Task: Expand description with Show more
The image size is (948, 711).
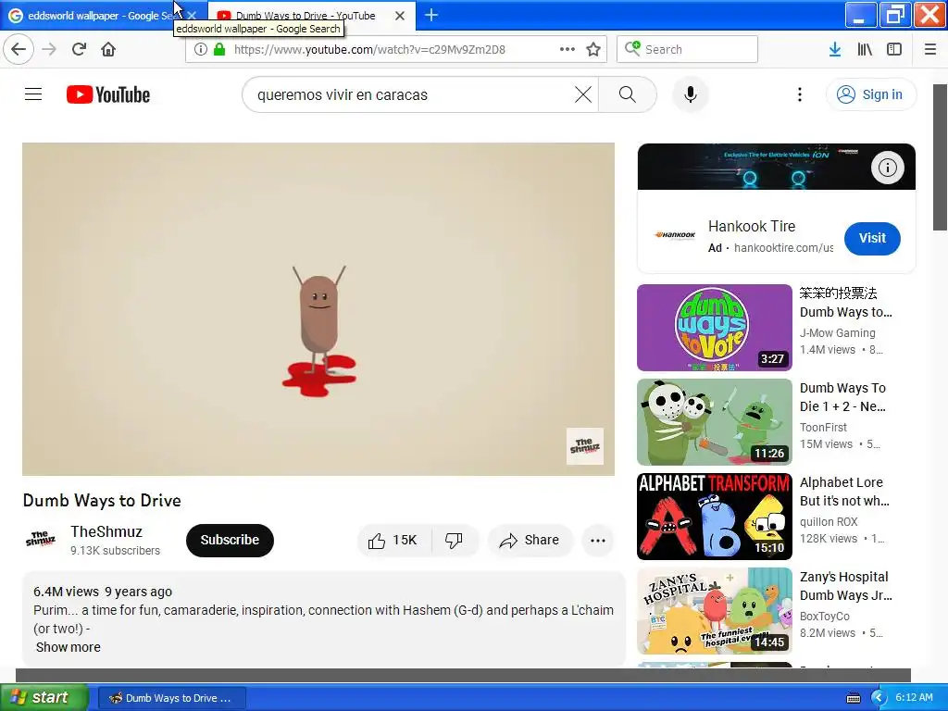Action: (69, 647)
